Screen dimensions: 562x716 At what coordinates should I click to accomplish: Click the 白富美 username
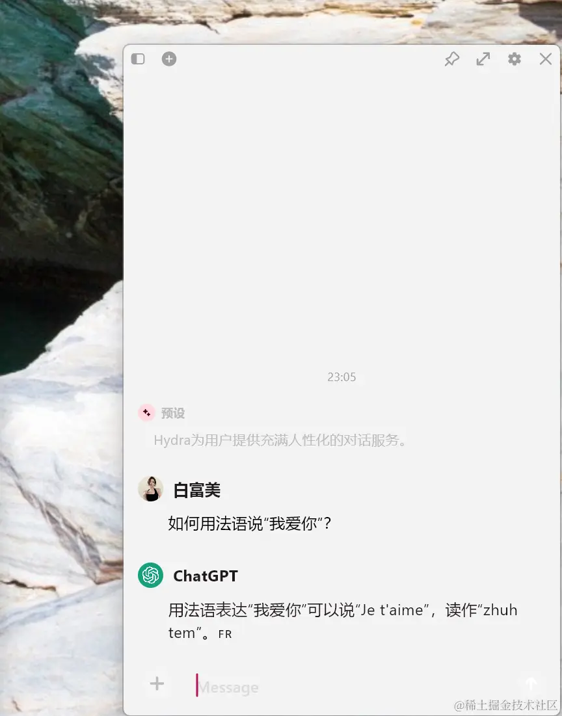(x=197, y=490)
